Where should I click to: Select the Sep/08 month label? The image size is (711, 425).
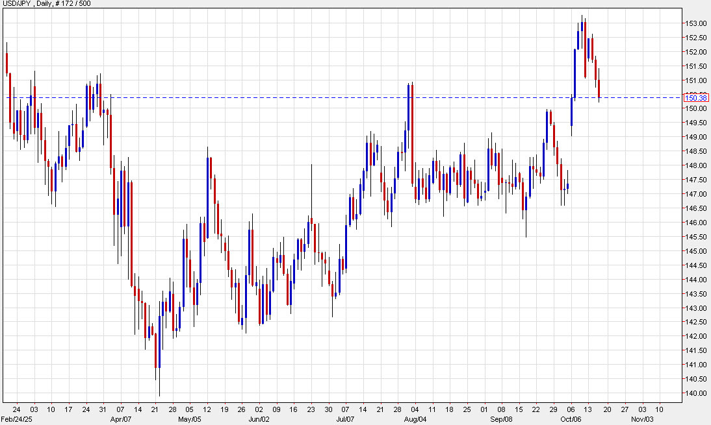502,419
